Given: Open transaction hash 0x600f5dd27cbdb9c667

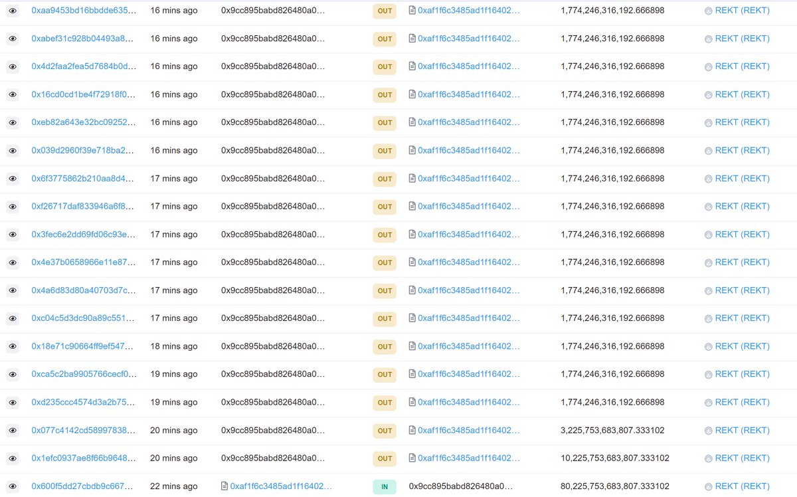Looking at the screenshot, I should pos(84,486).
